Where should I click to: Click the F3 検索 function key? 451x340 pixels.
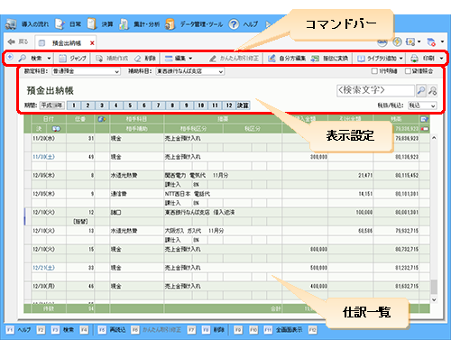pyautogui.click(x=62, y=330)
